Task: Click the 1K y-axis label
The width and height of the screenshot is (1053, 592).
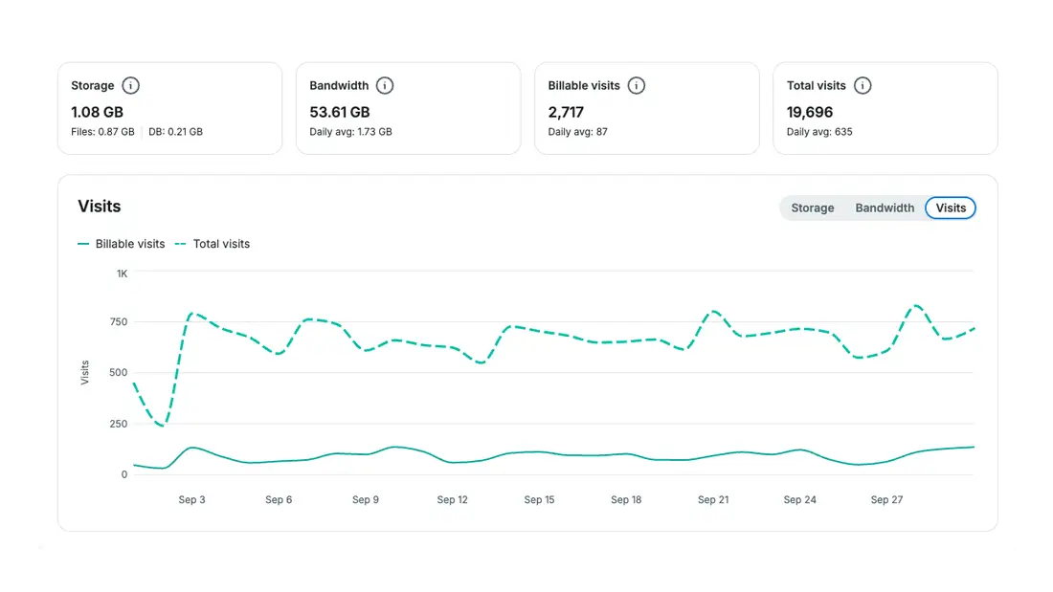Action: [x=122, y=274]
